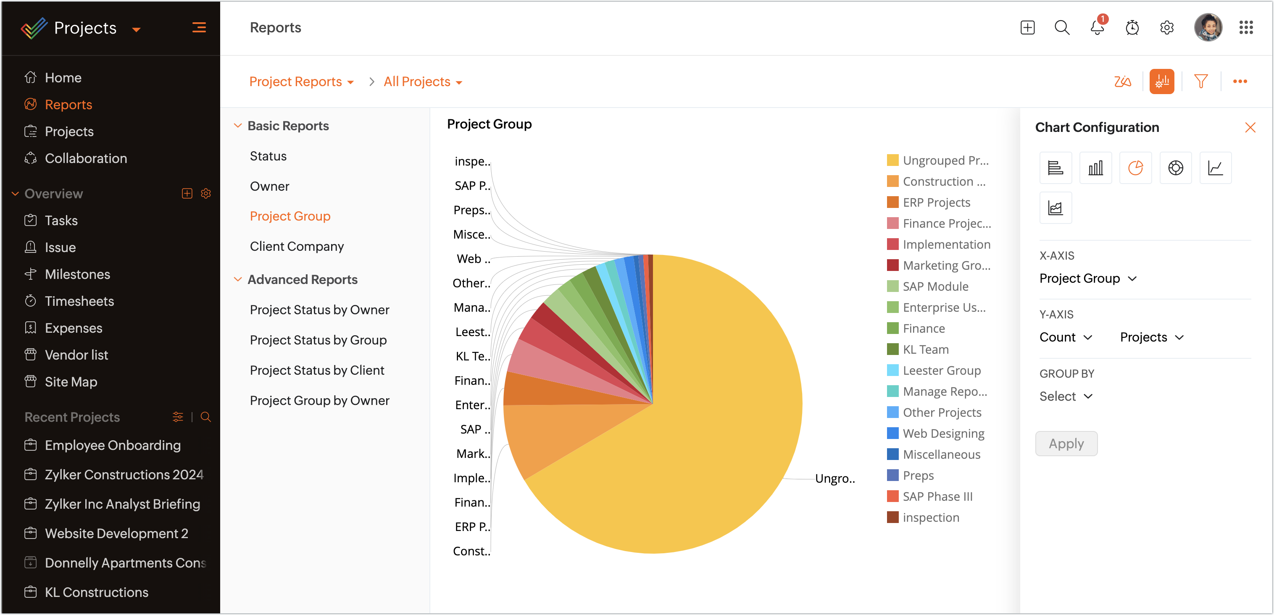Choose the line chart type icon
1274x615 pixels.
tap(1215, 168)
